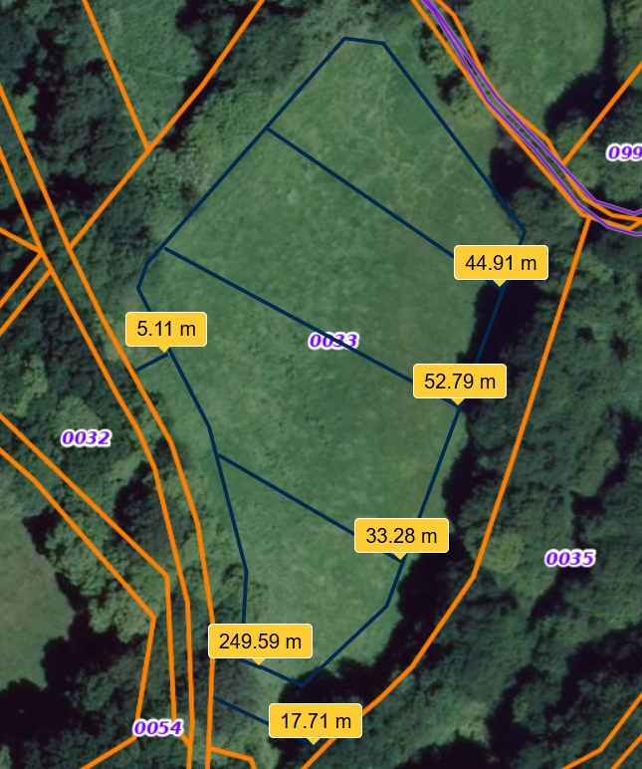This screenshot has height=769, width=642.
Task: Click the pointer tip under 52.79 m
Action: (x=457, y=402)
